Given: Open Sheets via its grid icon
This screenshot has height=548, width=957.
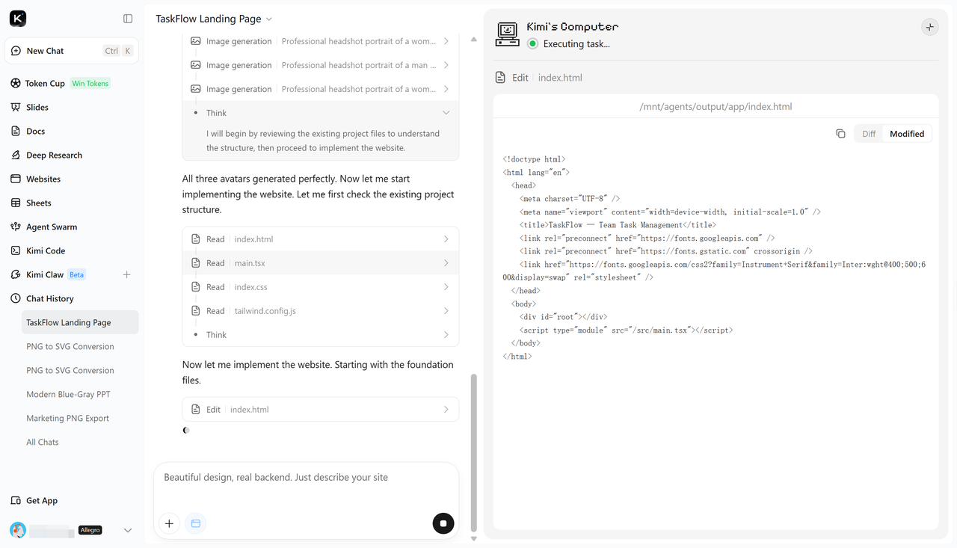Looking at the screenshot, I should point(16,203).
